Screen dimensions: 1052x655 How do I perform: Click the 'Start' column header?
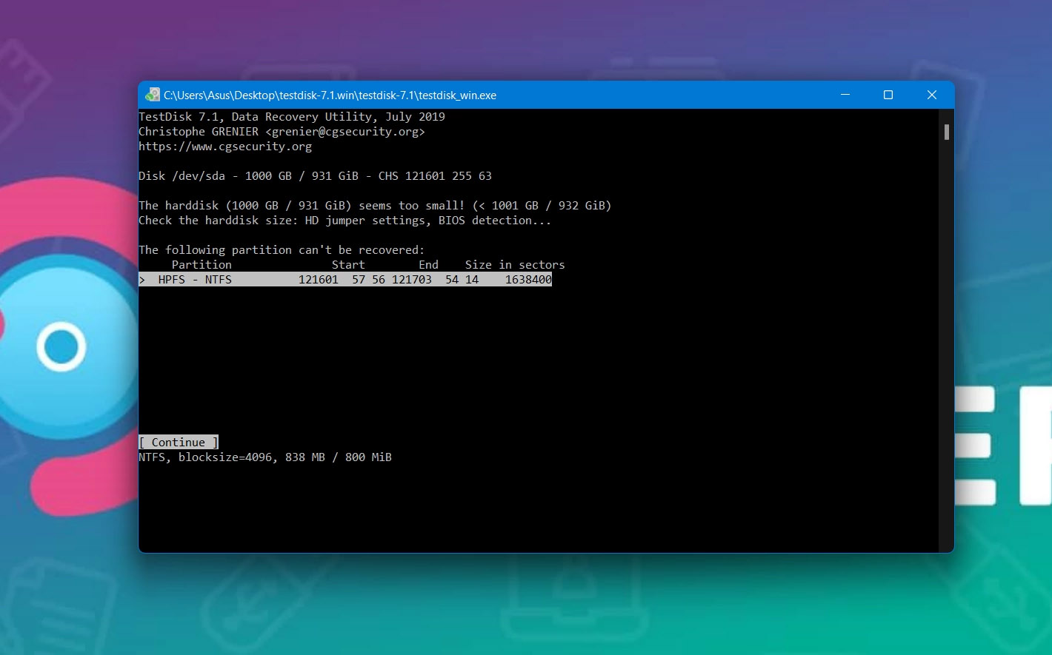pyautogui.click(x=348, y=264)
